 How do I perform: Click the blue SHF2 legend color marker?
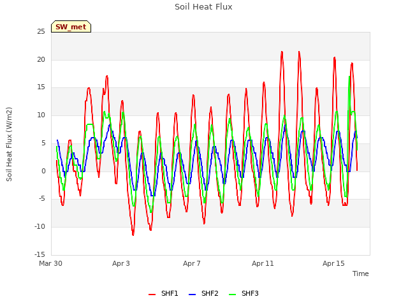192,295
